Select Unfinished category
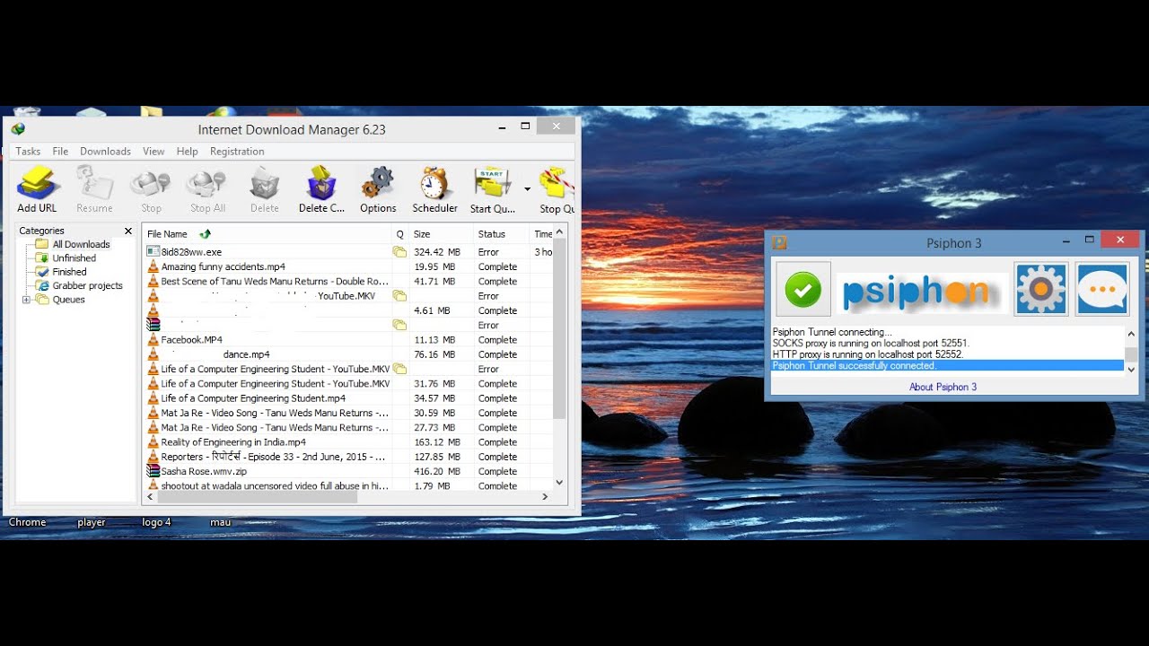The image size is (1149, 646). coord(74,258)
